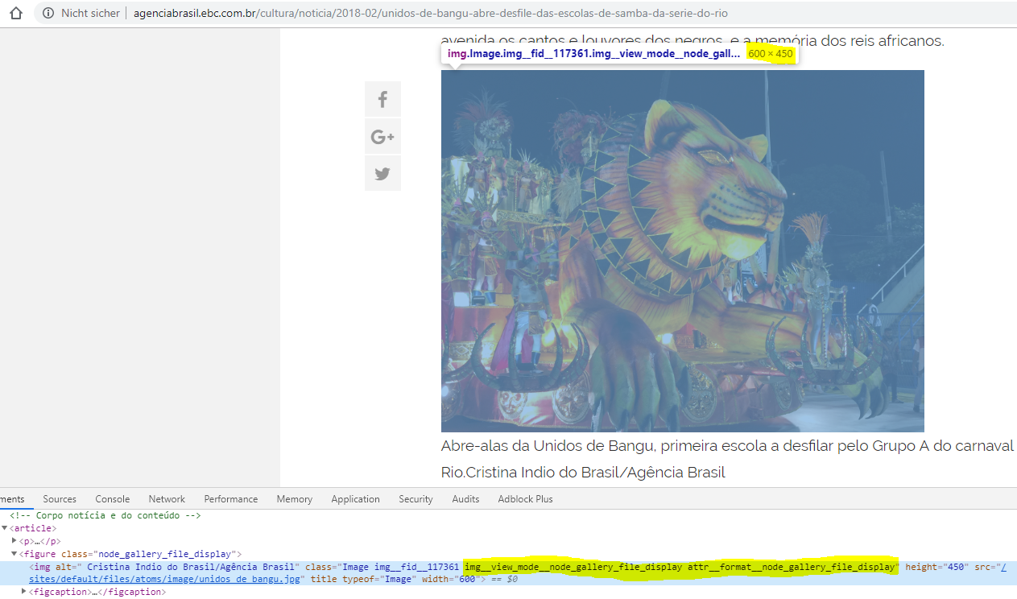This screenshot has height=599, width=1017.
Task: Select the Corpo notícia comment line
Action: pos(105,515)
